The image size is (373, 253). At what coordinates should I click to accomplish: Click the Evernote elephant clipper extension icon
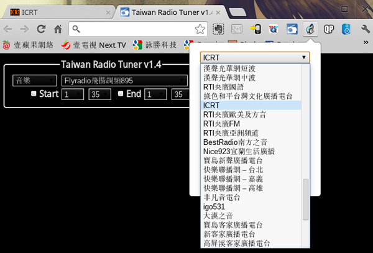pyautogui.click(x=218, y=29)
